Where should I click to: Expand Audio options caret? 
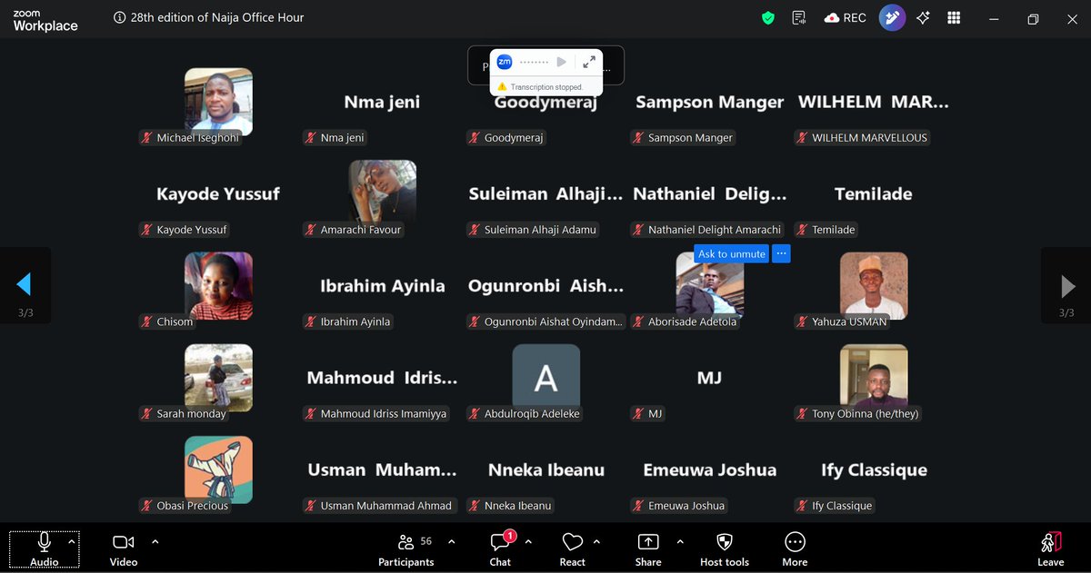[x=72, y=541]
